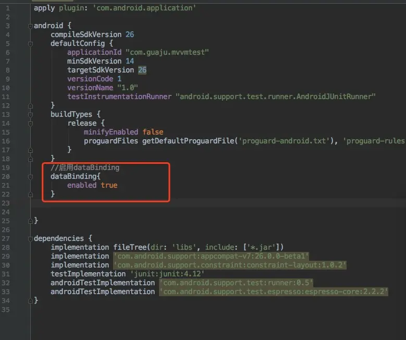The width and height of the screenshot is (406, 340).
Task: Click the value 14 after minSdkVersion
Action: (130, 61)
